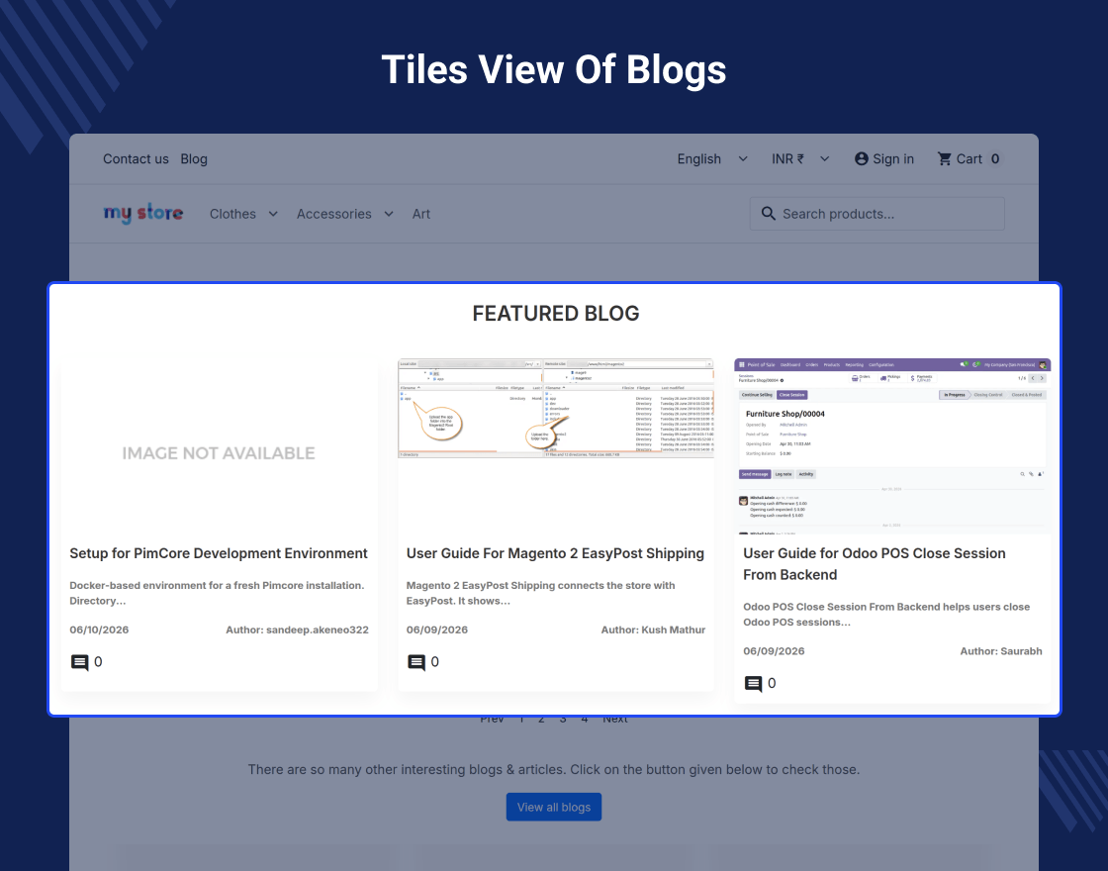
Task: Open comments icon on Odoo POS card
Action: [x=753, y=684]
